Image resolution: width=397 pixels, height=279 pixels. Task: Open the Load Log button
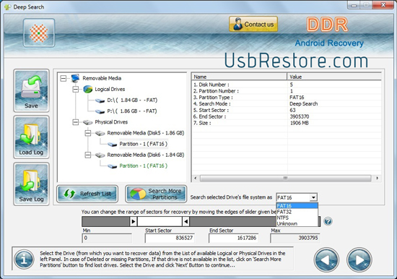[31, 137]
